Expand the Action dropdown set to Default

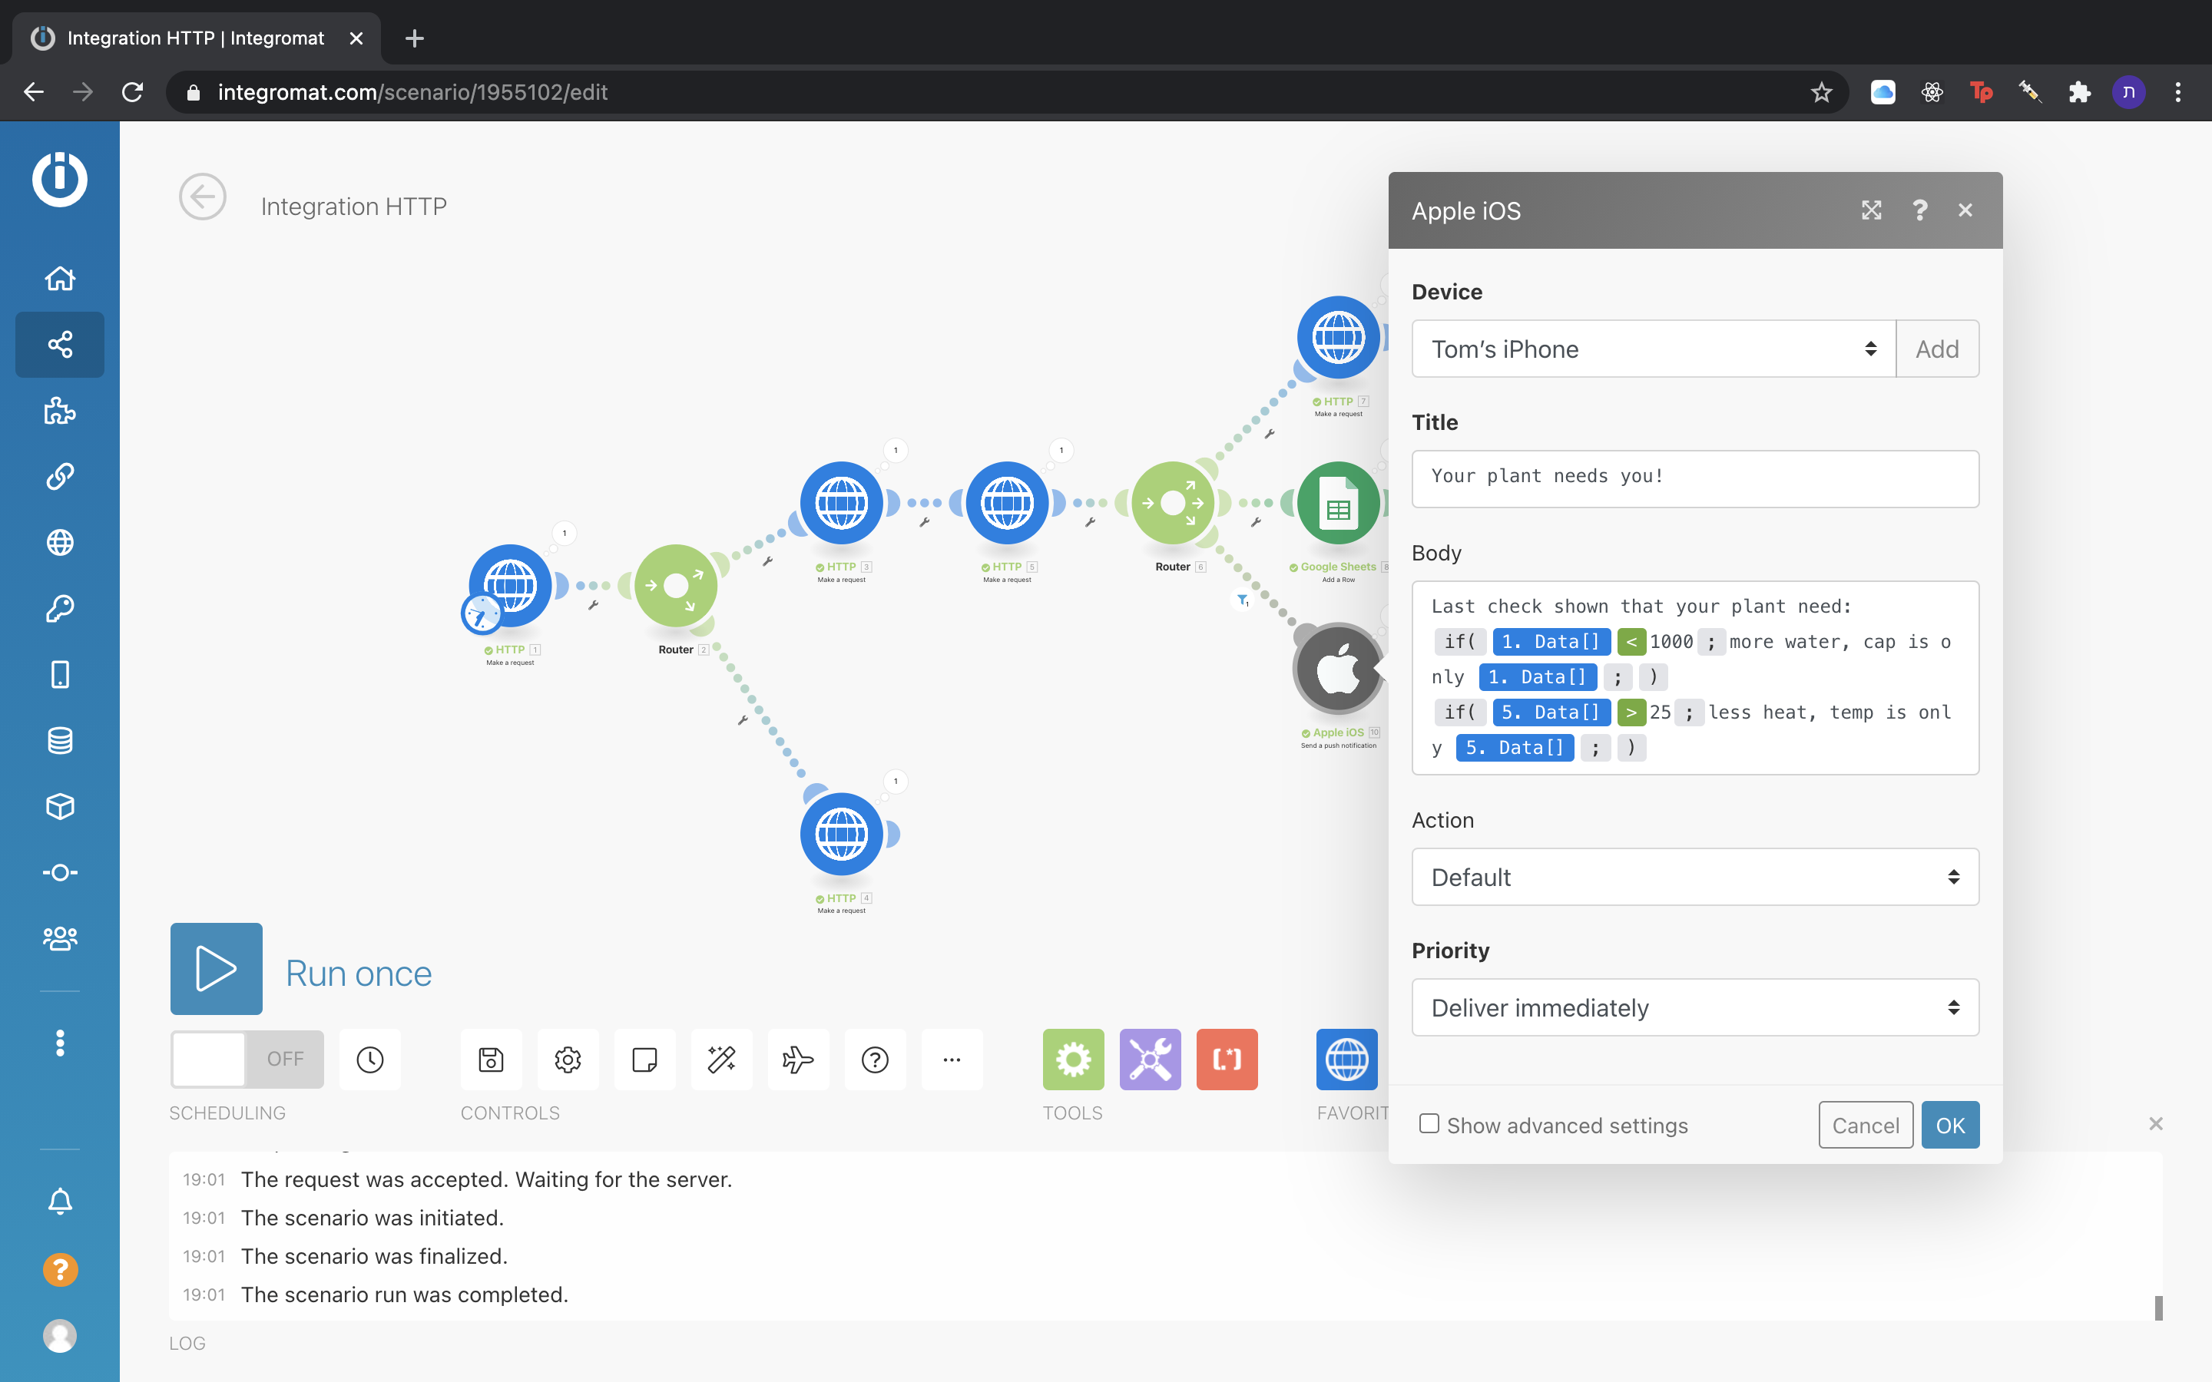tap(1694, 877)
